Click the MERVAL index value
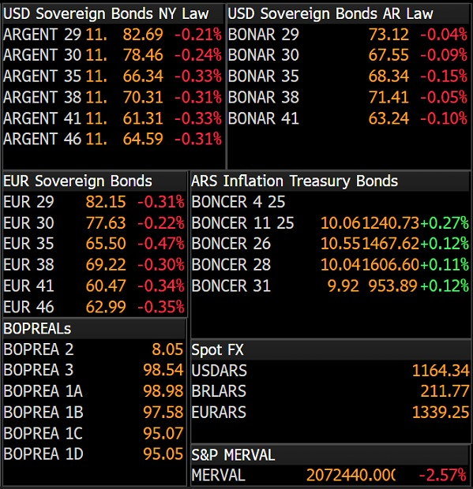This screenshot has width=473, height=489. point(351,476)
